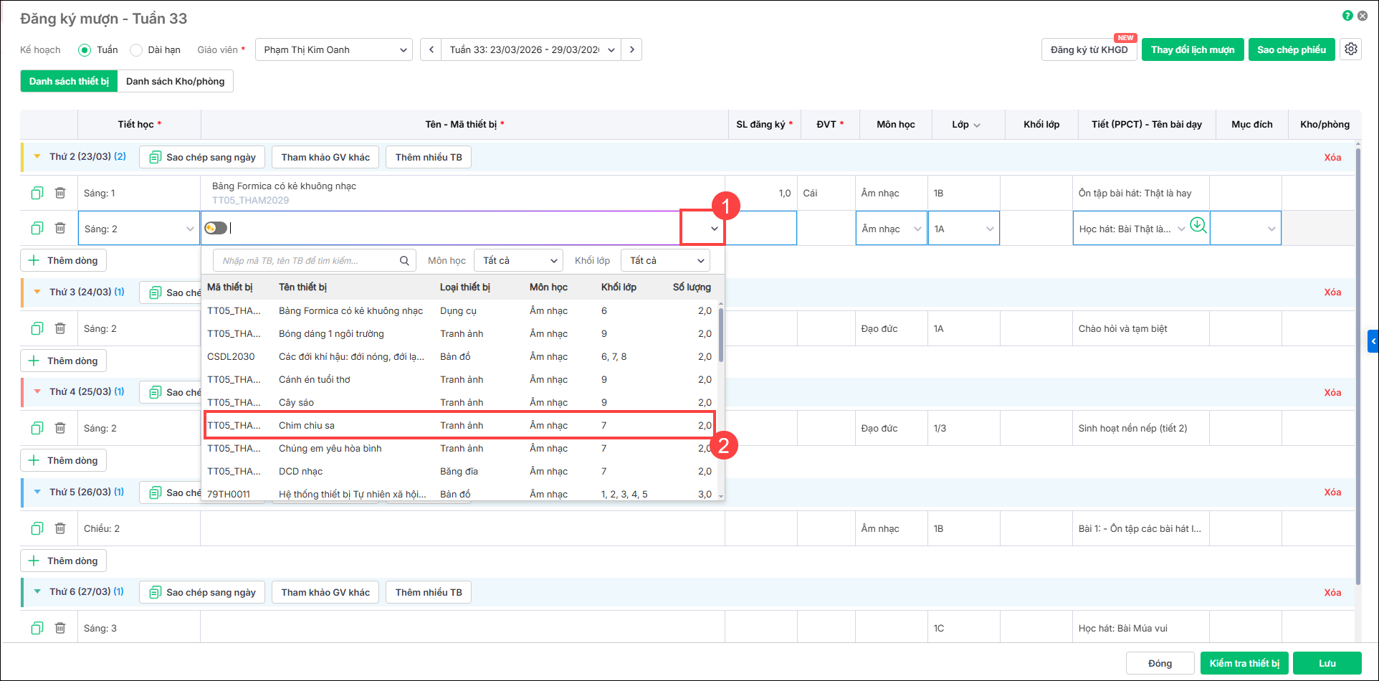Copy the Sáng: 3 row on Thứ 6
1379x681 pixels.
(37, 628)
